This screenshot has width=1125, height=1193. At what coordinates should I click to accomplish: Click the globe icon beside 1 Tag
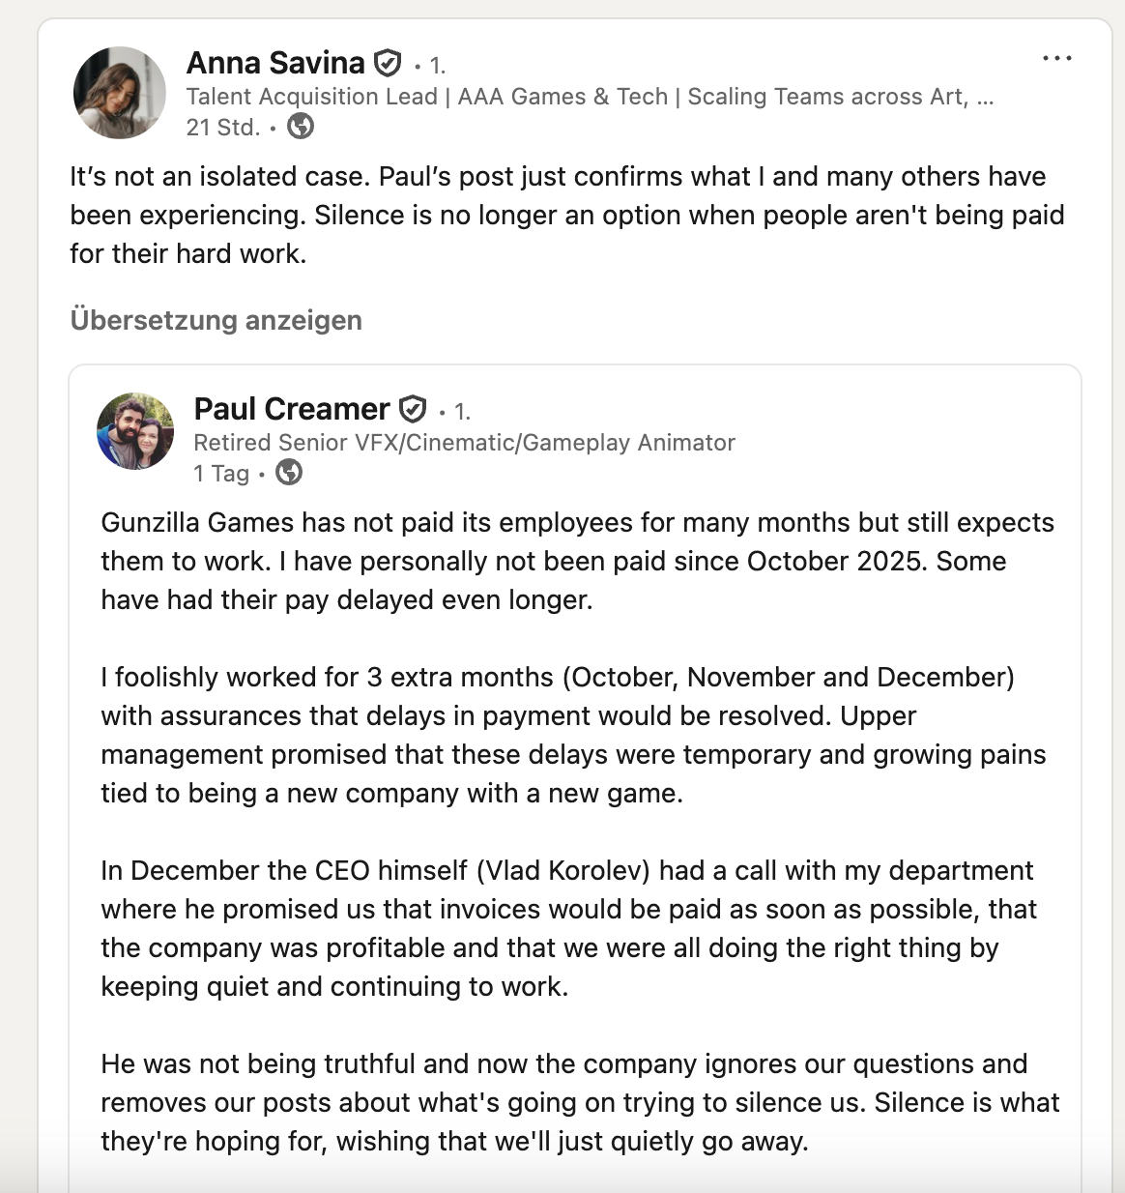289,473
